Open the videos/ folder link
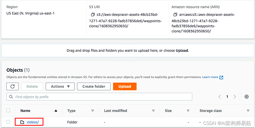Viewport: 255px width, 128px height. [x=33, y=122]
